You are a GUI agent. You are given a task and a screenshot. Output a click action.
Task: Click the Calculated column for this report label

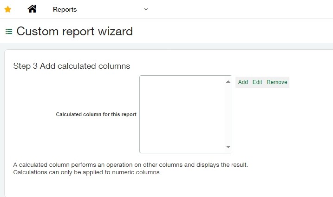[96, 114]
